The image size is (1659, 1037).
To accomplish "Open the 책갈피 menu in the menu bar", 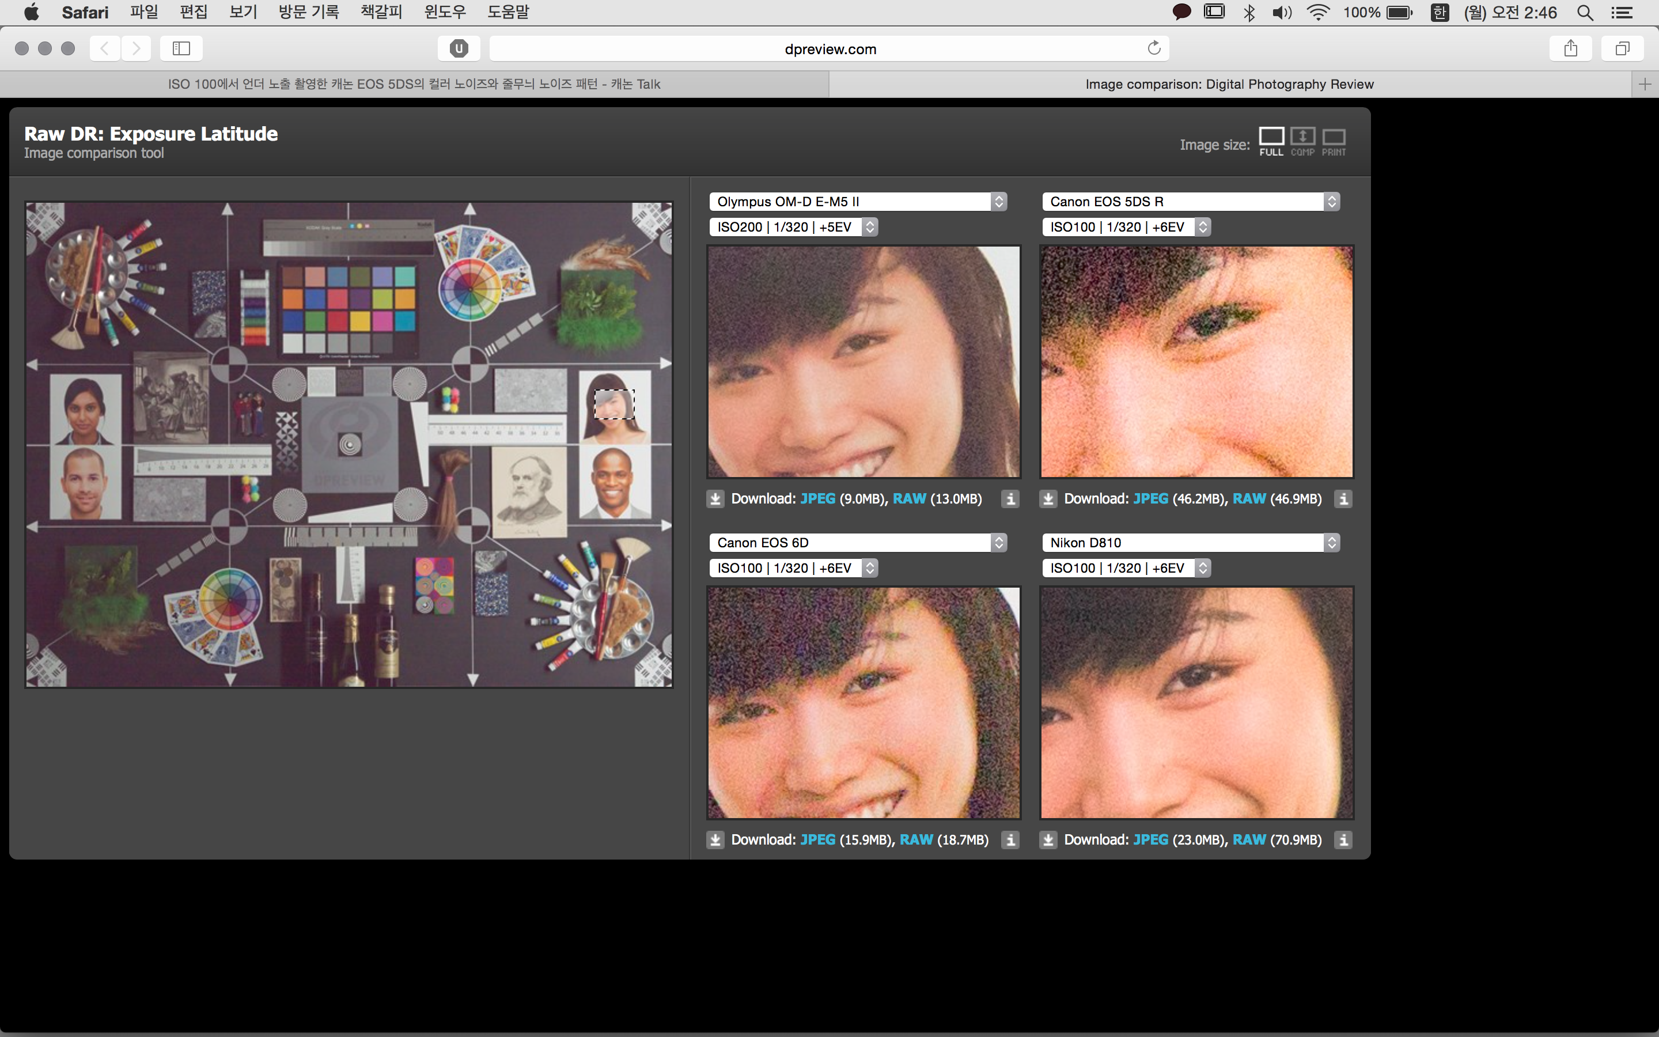I will 381,12.
